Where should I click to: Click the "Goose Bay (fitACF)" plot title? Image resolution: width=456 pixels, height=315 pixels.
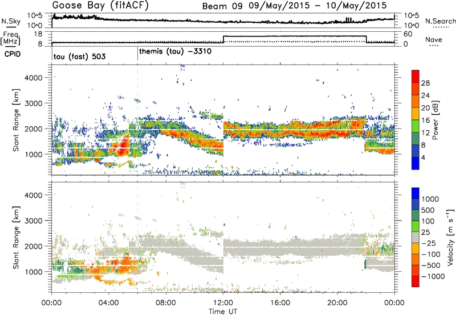coord(100,6)
